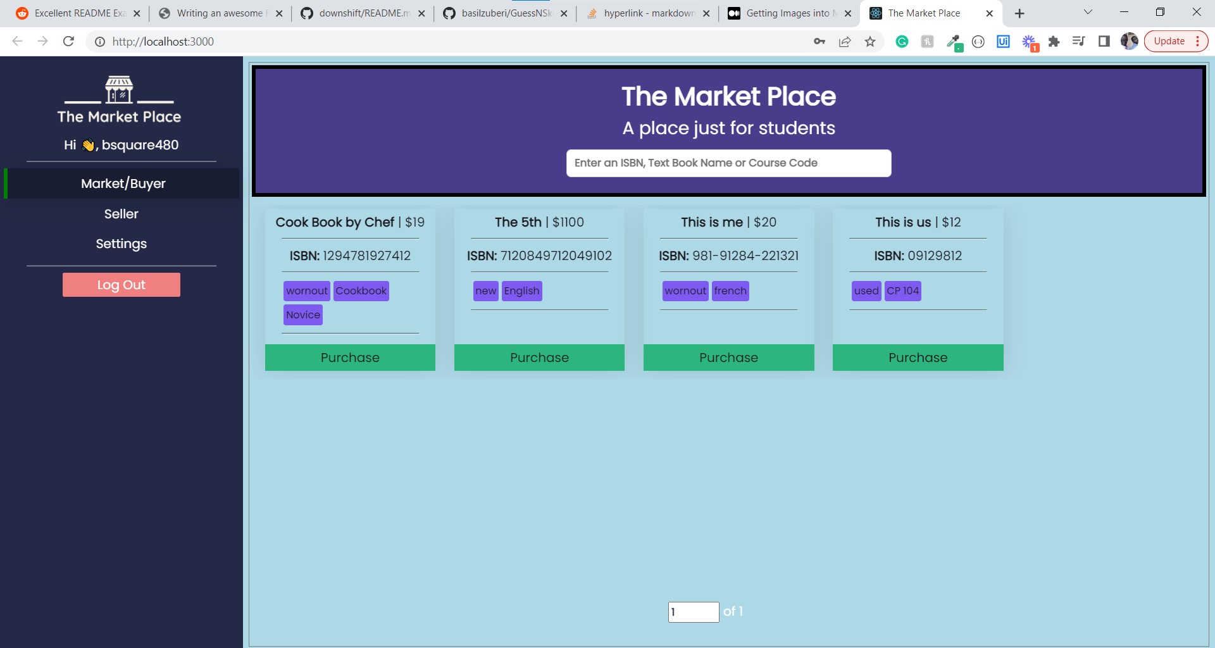
Task: Switch to the Writing an awesome tab
Action: 220,13
